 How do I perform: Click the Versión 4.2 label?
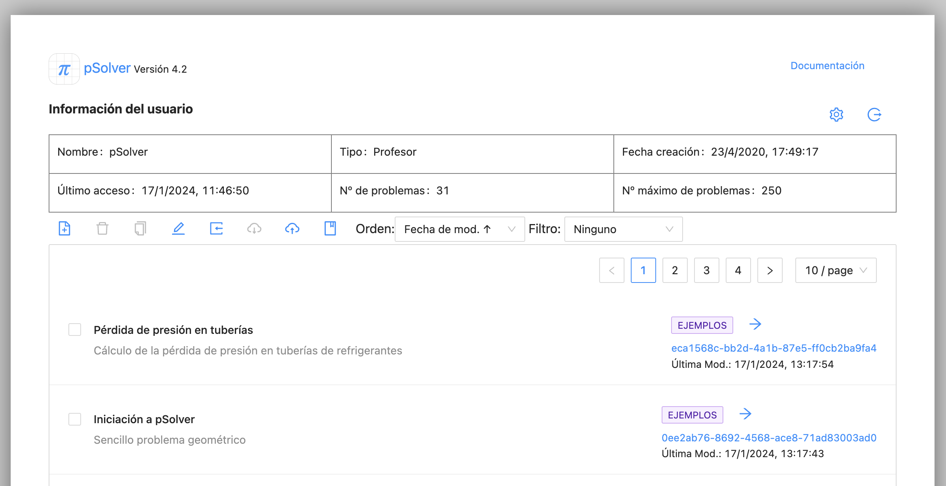pyautogui.click(x=160, y=69)
